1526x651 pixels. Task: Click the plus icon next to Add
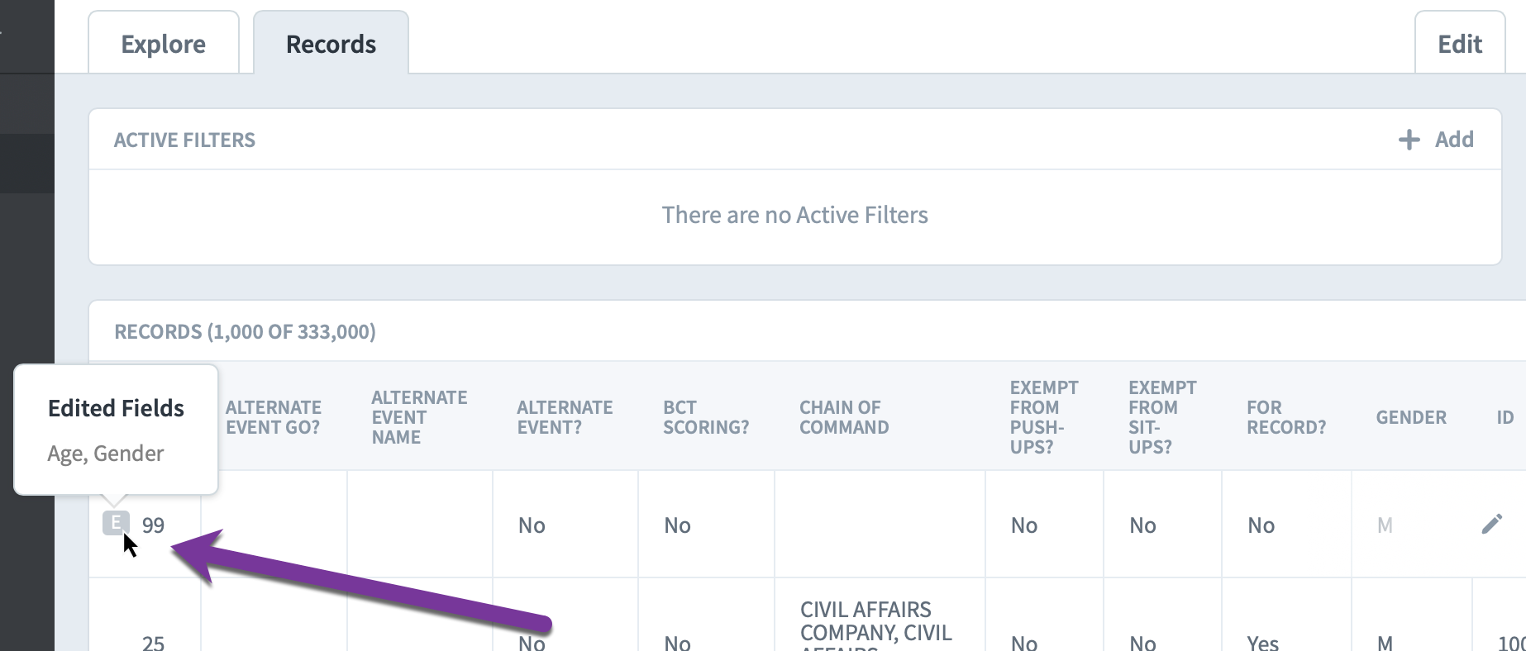(1409, 140)
